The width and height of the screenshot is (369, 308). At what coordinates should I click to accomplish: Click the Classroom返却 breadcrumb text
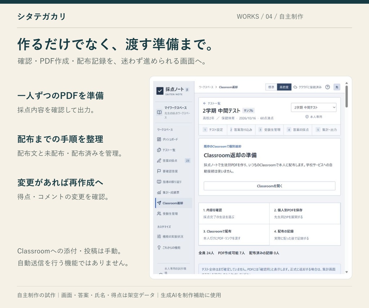[228, 87]
